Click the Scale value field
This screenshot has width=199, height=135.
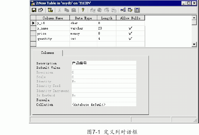104,77
